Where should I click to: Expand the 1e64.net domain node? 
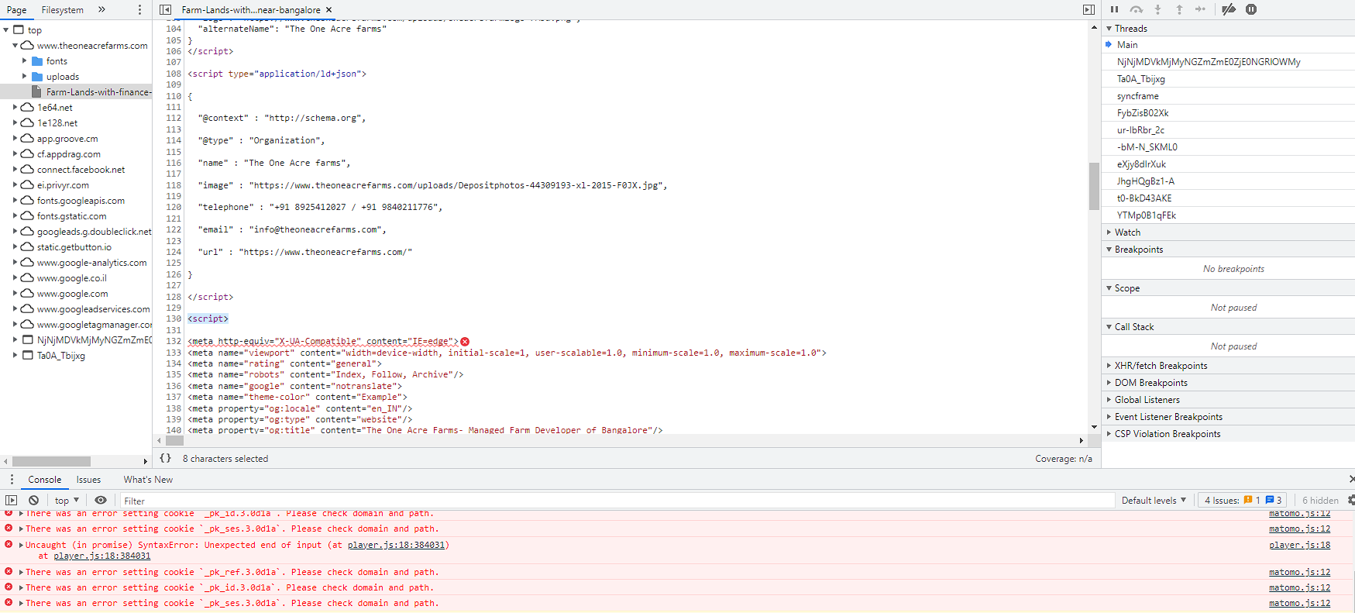pos(15,108)
